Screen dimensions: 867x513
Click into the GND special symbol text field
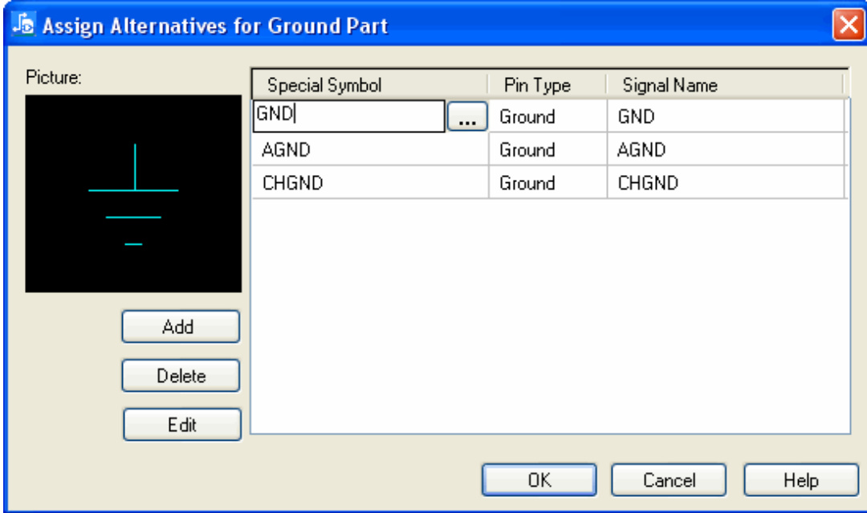348,116
